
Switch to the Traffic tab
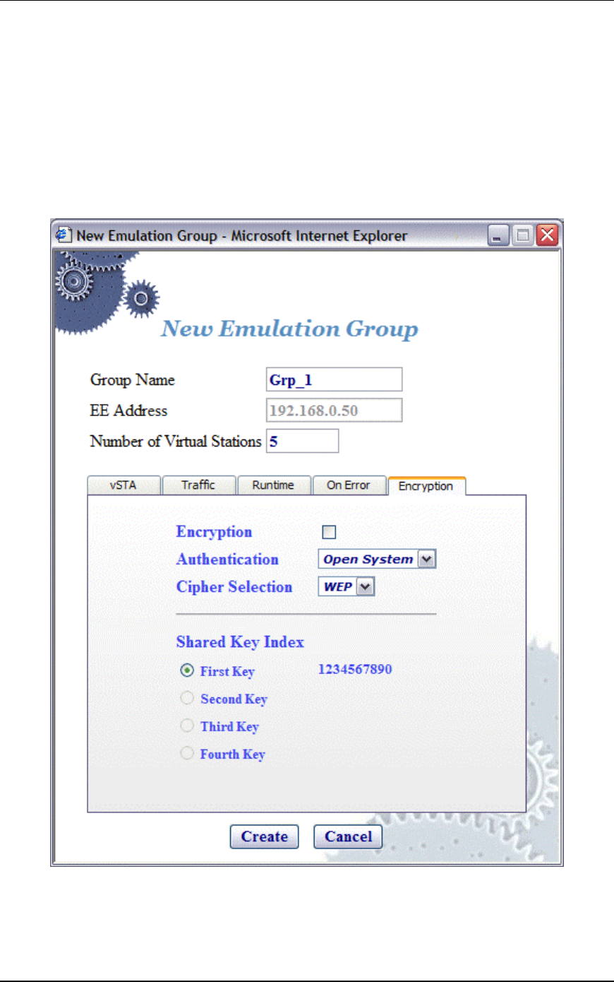click(198, 485)
